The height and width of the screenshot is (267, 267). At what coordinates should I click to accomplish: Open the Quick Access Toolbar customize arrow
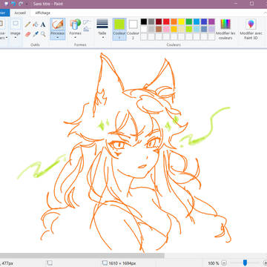click(x=27, y=4)
